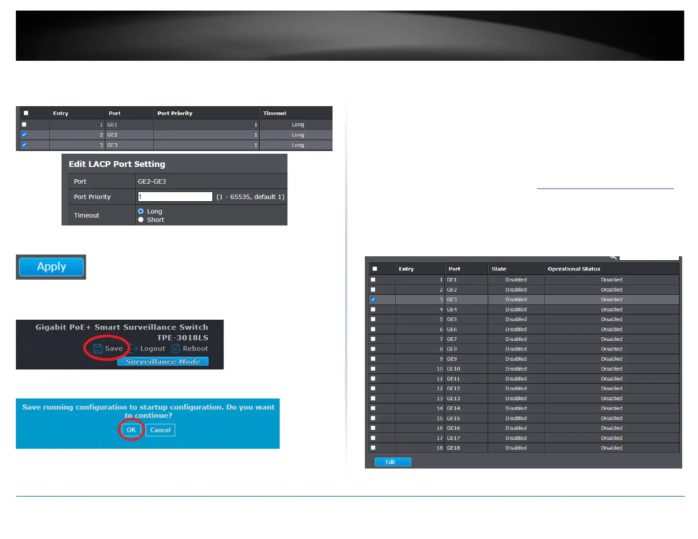Tick the checkbox for port GE10
698x539 pixels.
(x=373, y=369)
